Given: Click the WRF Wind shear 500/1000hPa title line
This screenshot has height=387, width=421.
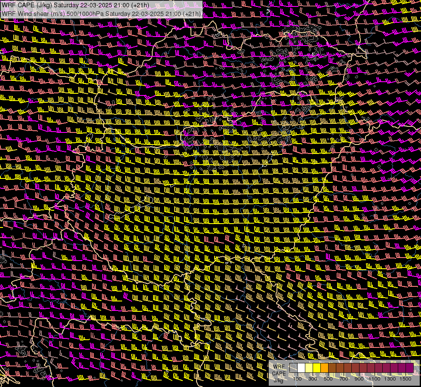Looking at the screenshot, I should (x=101, y=14).
